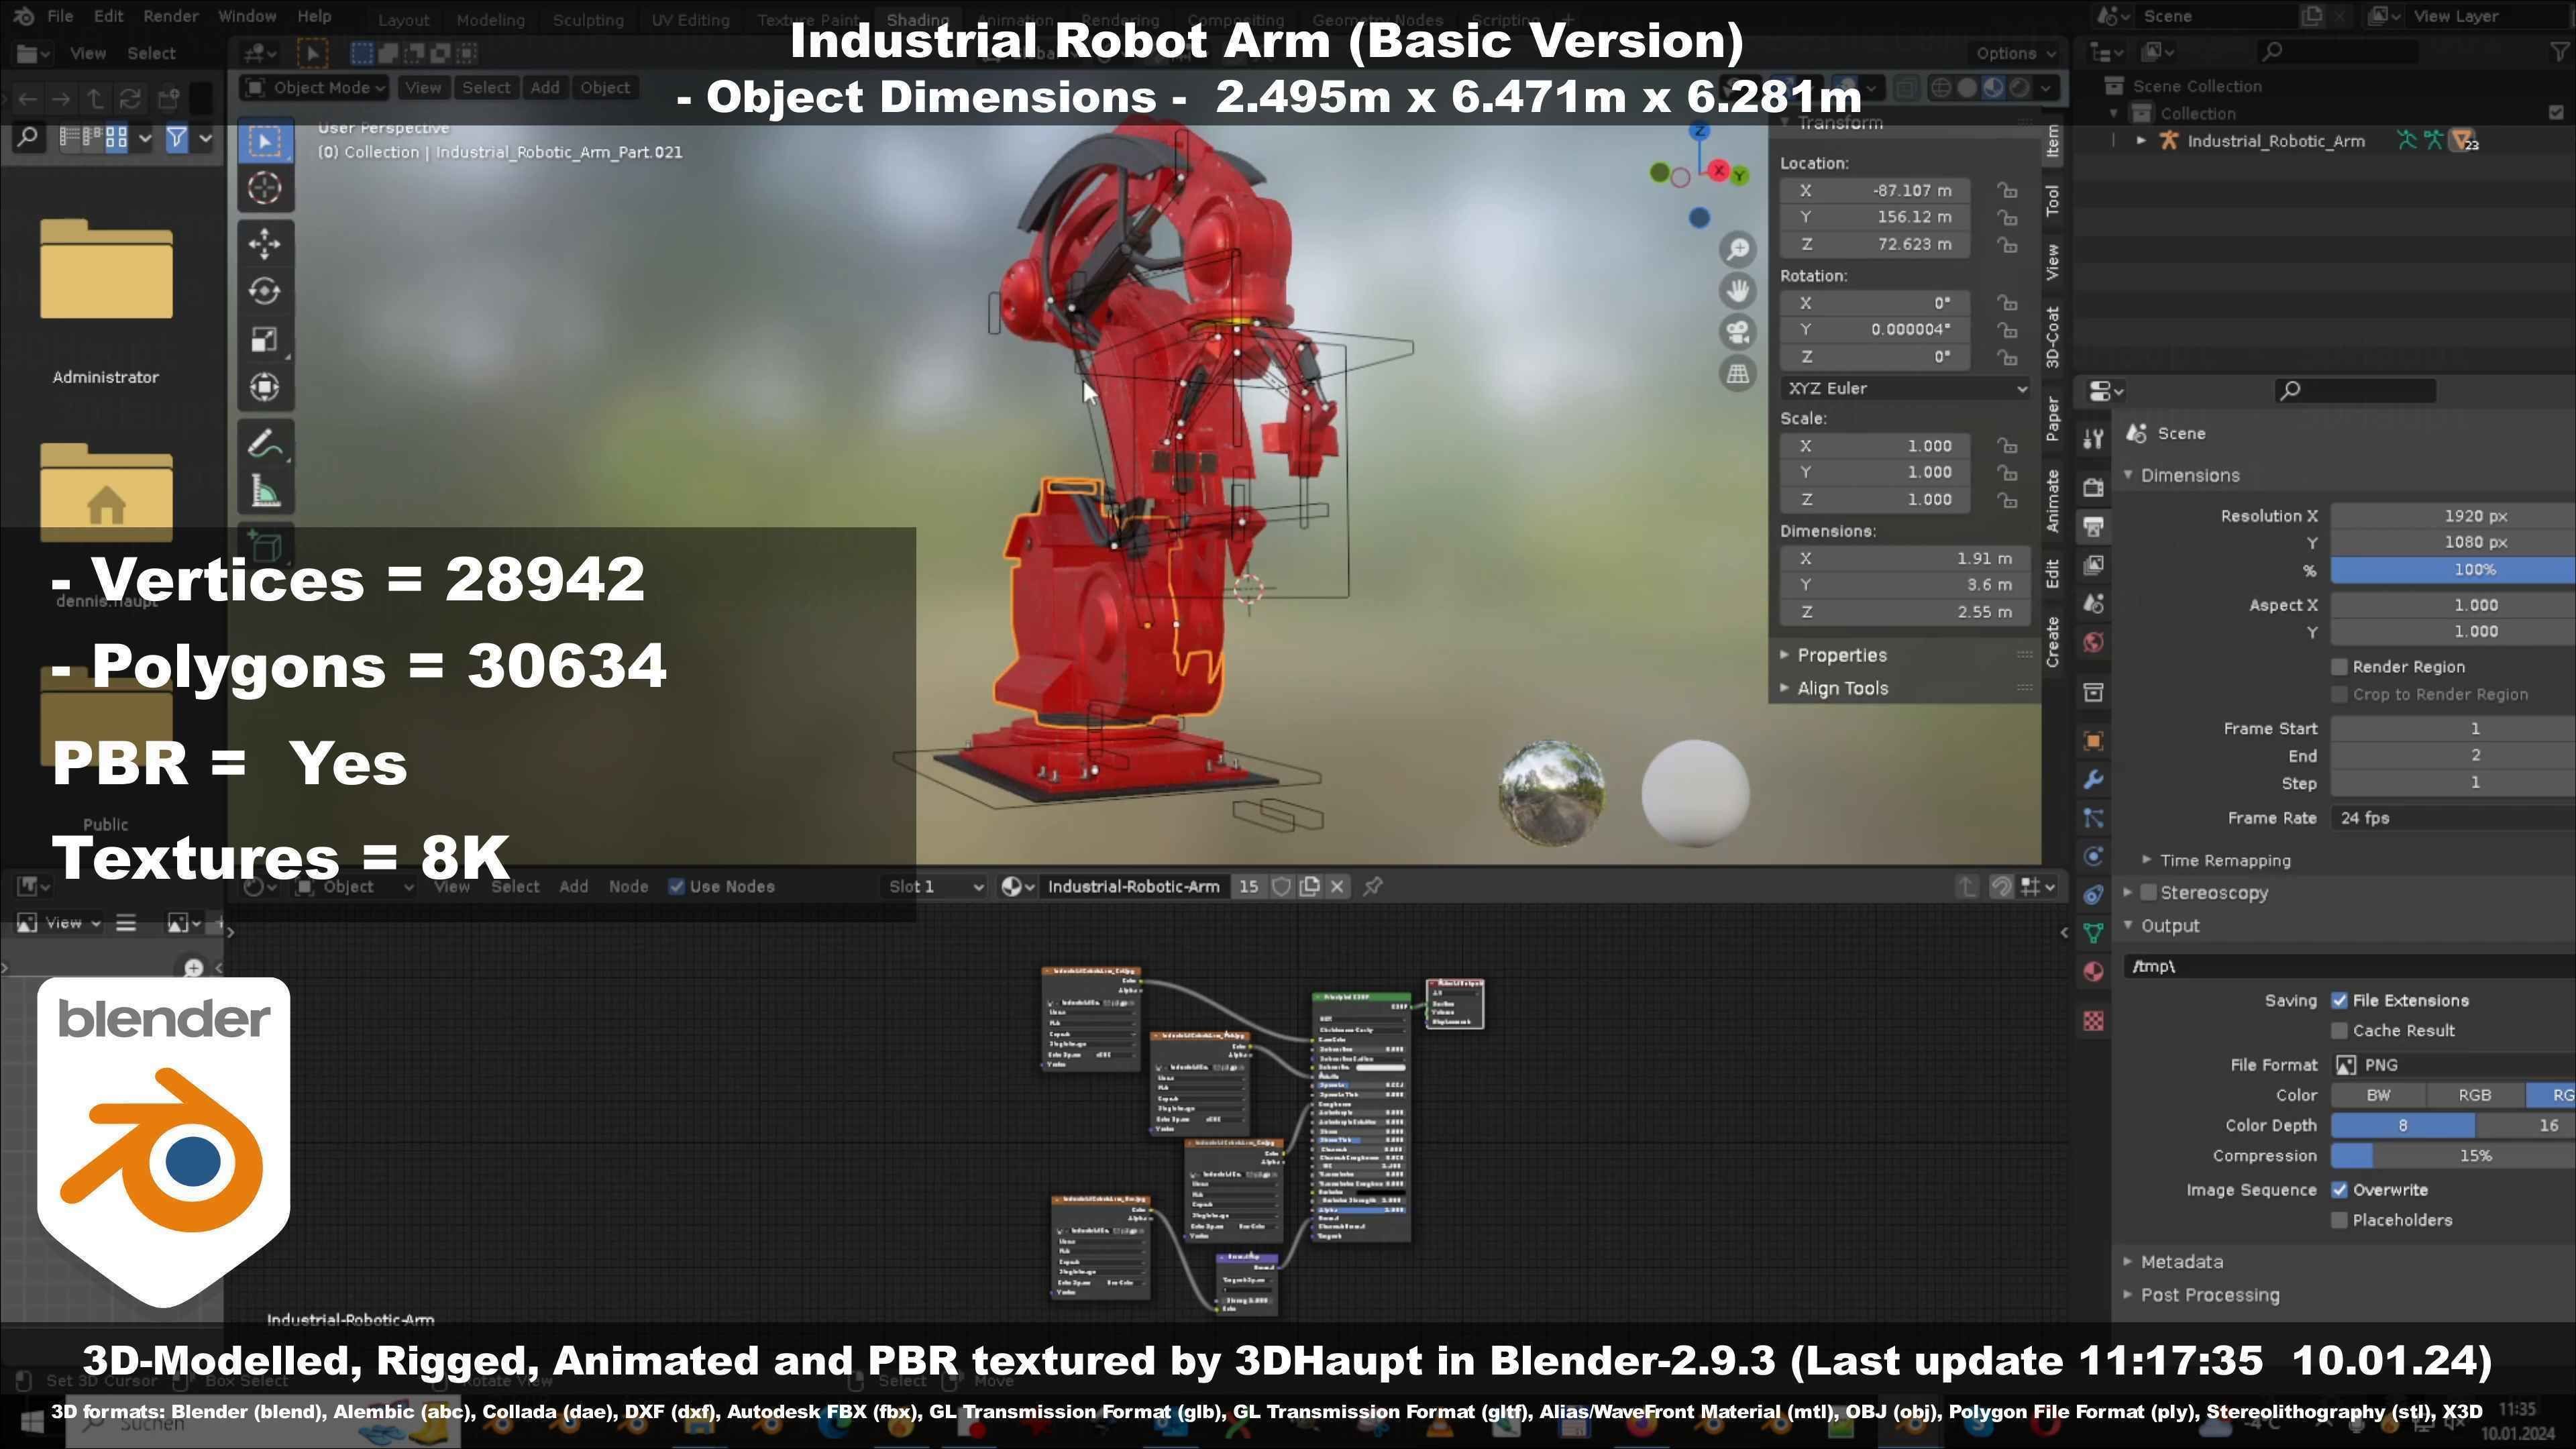Lock Rotation Y with its padlock icon

pos(2007,330)
